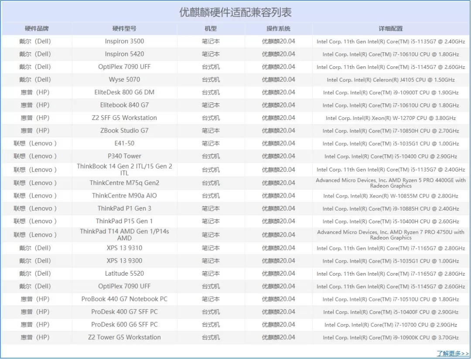The width and height of the screenshot is (471, 359).
Task: Click the EliteDesk 800 G6 DM cell
Action: point(124,92)
